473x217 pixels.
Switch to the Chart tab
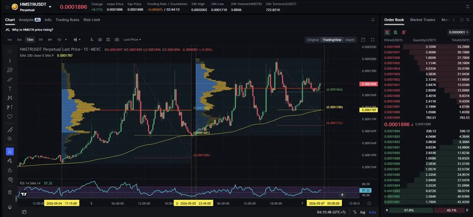10,20
